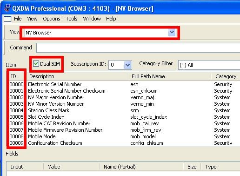
Task: Click the scm path cell
Action: pyautogui.click(x=134, y=110)
